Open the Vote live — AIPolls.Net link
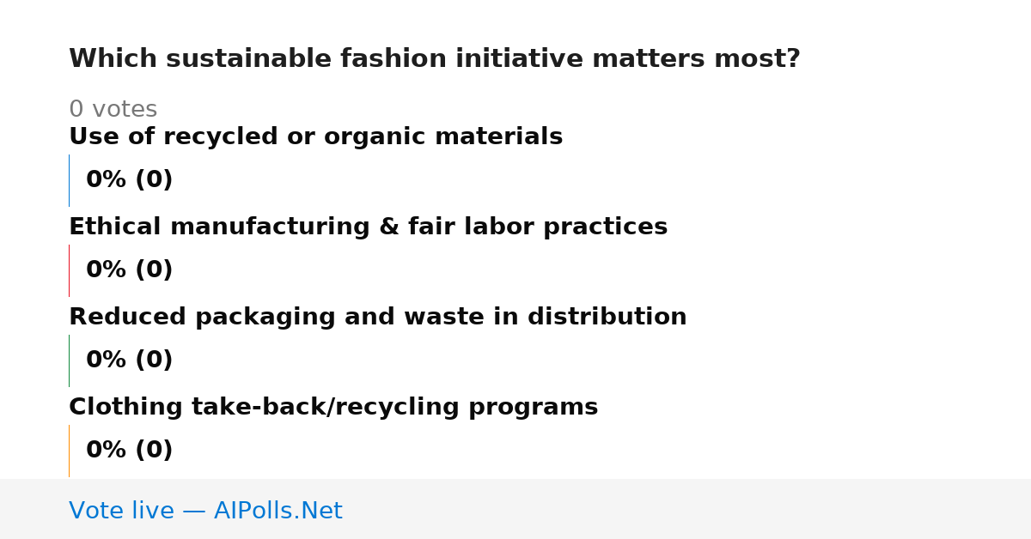Image resolution: width=1031 pixels, height=539 pixels. point(205,511)
